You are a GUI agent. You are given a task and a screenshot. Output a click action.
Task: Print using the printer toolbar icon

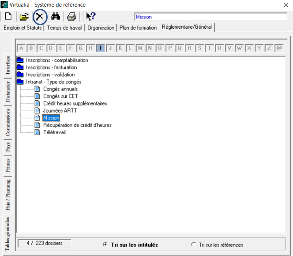tap(71, 17)
